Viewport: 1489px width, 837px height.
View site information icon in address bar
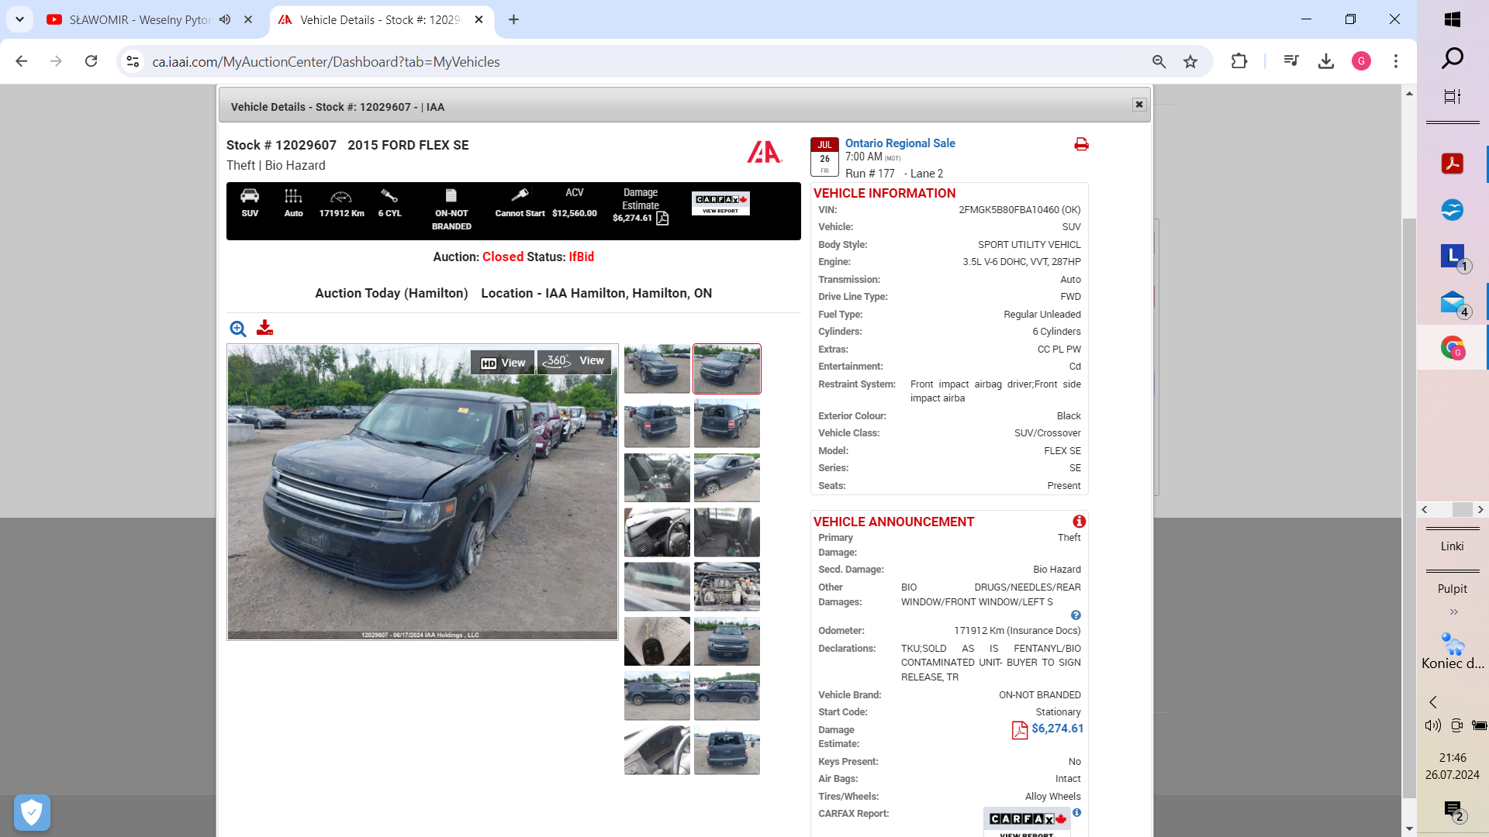pos(133,61)
